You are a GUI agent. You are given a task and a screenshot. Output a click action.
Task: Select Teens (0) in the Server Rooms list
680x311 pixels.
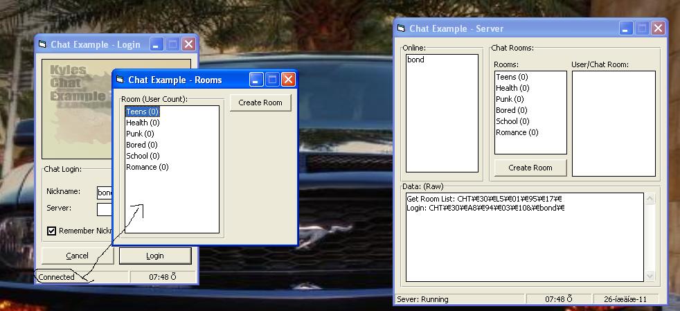(x=512, y=77)
